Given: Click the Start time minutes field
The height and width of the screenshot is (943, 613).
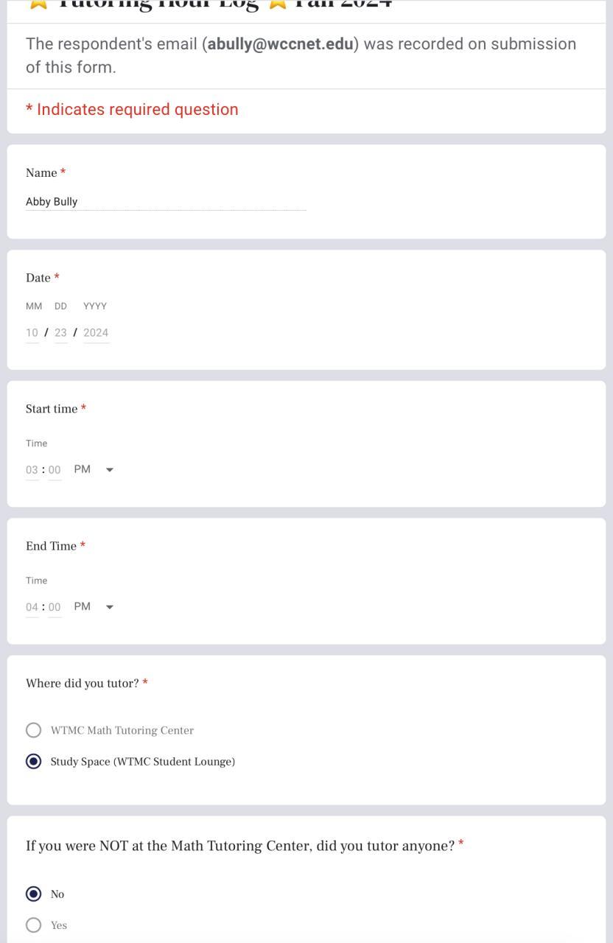Looking at the screenshot, I should 55,470.
